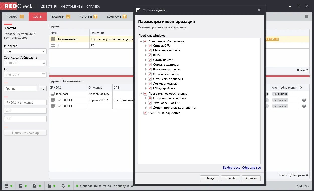The image size is (314, 191).
Task: Click the Выбрать все link
Action: (232, 168)
